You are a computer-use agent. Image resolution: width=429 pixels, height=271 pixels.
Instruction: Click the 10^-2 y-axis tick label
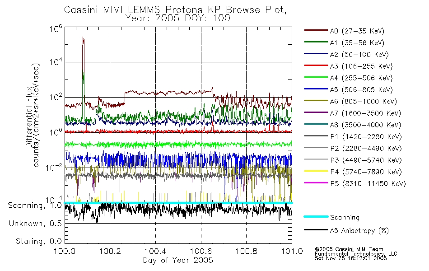point(54,167)
